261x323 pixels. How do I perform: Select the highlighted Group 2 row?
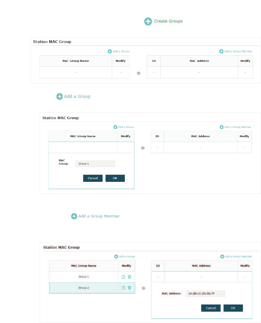click(92, 288)
